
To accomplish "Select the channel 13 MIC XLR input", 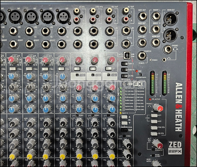I will (x=15, y=17).
